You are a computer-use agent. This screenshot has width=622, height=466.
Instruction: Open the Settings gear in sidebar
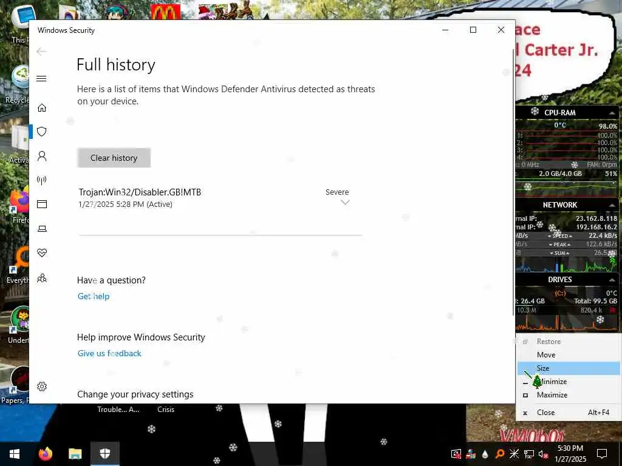(42, 387)
